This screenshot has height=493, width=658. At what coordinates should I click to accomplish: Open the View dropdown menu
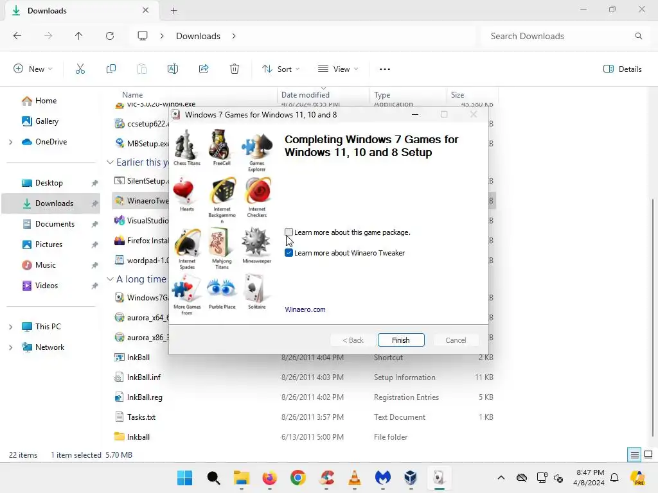pos(338,69)
